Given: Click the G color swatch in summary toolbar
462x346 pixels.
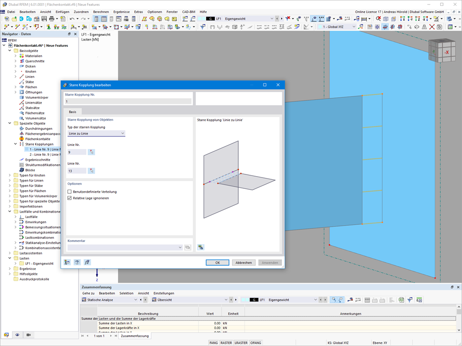Looking at the screenshot, I should click(254, 300).
